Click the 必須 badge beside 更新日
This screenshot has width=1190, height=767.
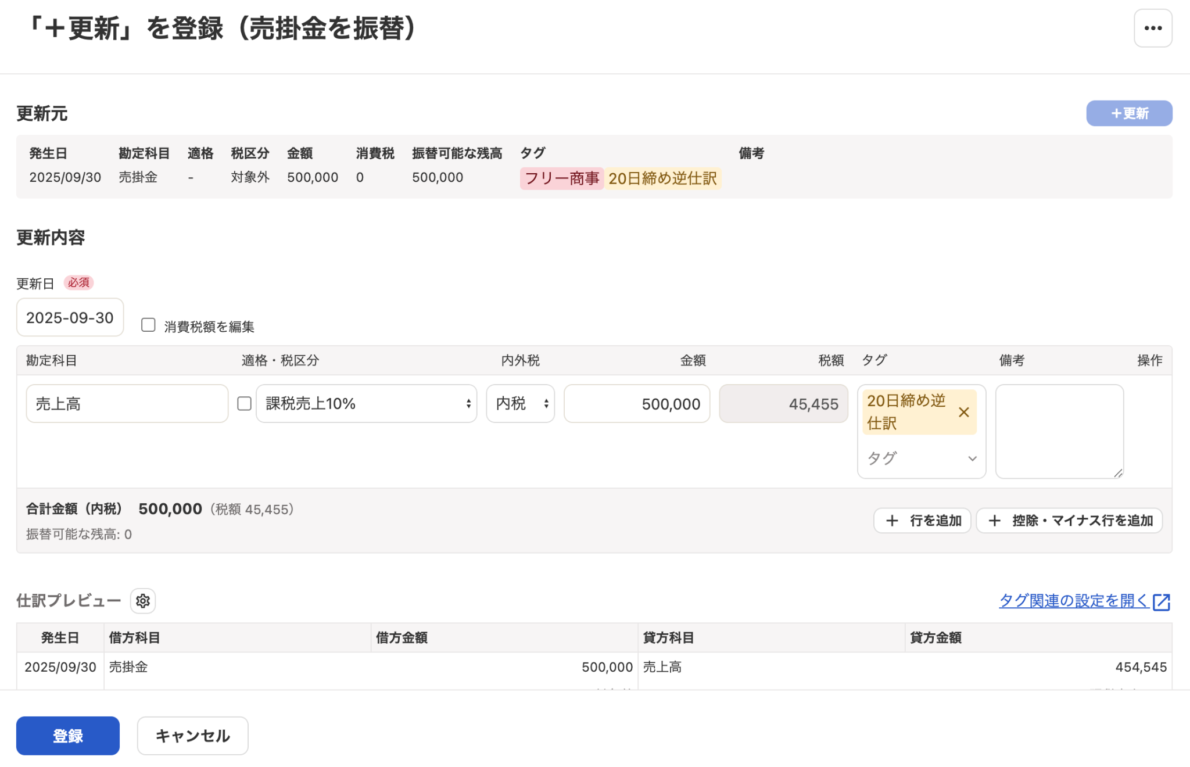pyautogui.click(x=78, y=282)
